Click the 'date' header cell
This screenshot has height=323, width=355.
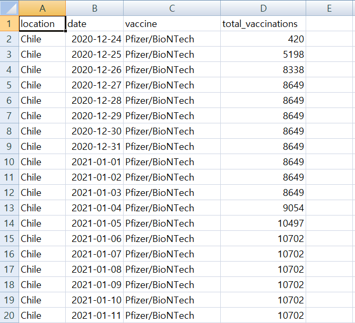[x=94, y=23]
